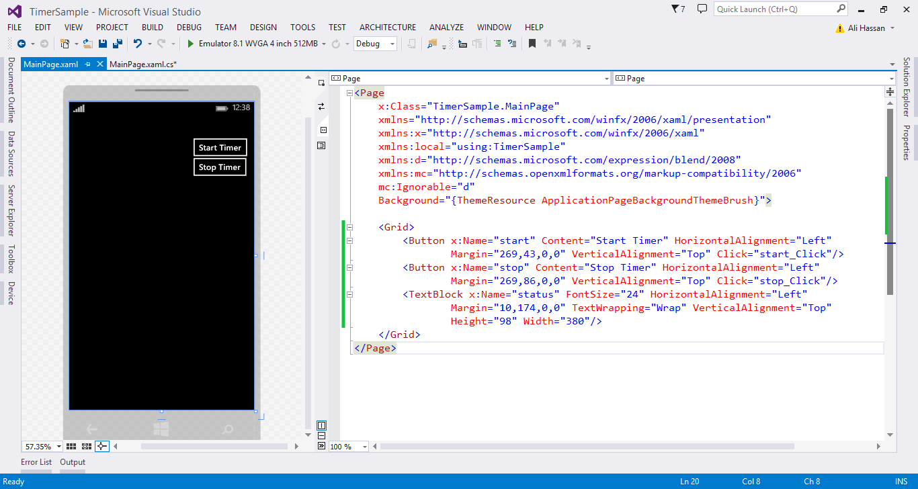This screenshot has height=489, width=918.
Task: Open the 57.35% designer zoom dropdown
Action: pos(58,446)
